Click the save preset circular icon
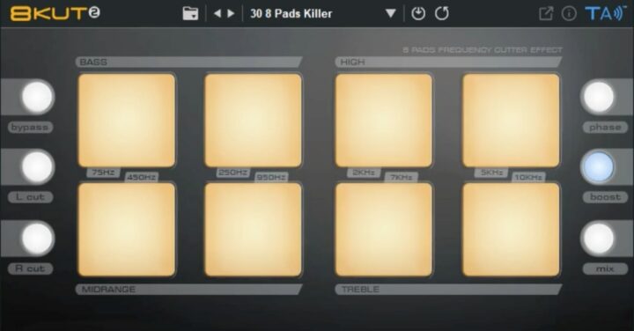The height and width of the screenshot is (331, 634). 418,13
